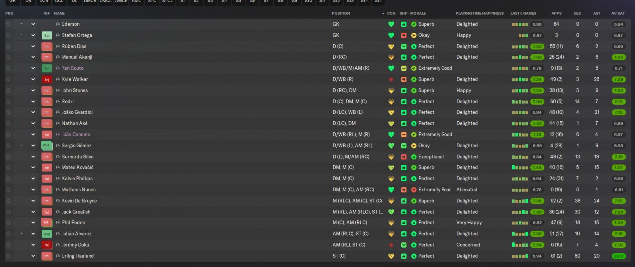Tick the picked checkbox for Phil Foden
The image size is (635, 267).
coord(8,223)
